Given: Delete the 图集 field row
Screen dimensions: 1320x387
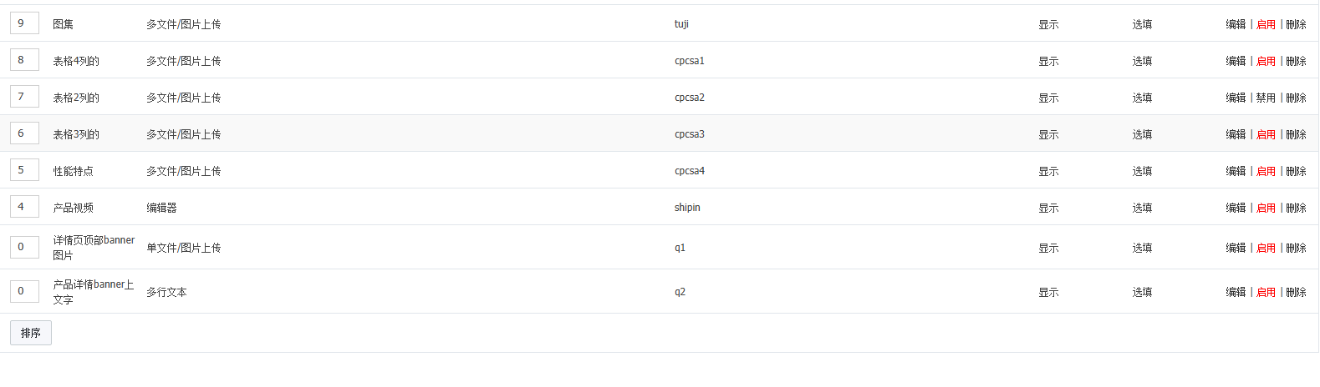Looking at the screenshot, I should pyautogui.click(x=1296, y=24).
